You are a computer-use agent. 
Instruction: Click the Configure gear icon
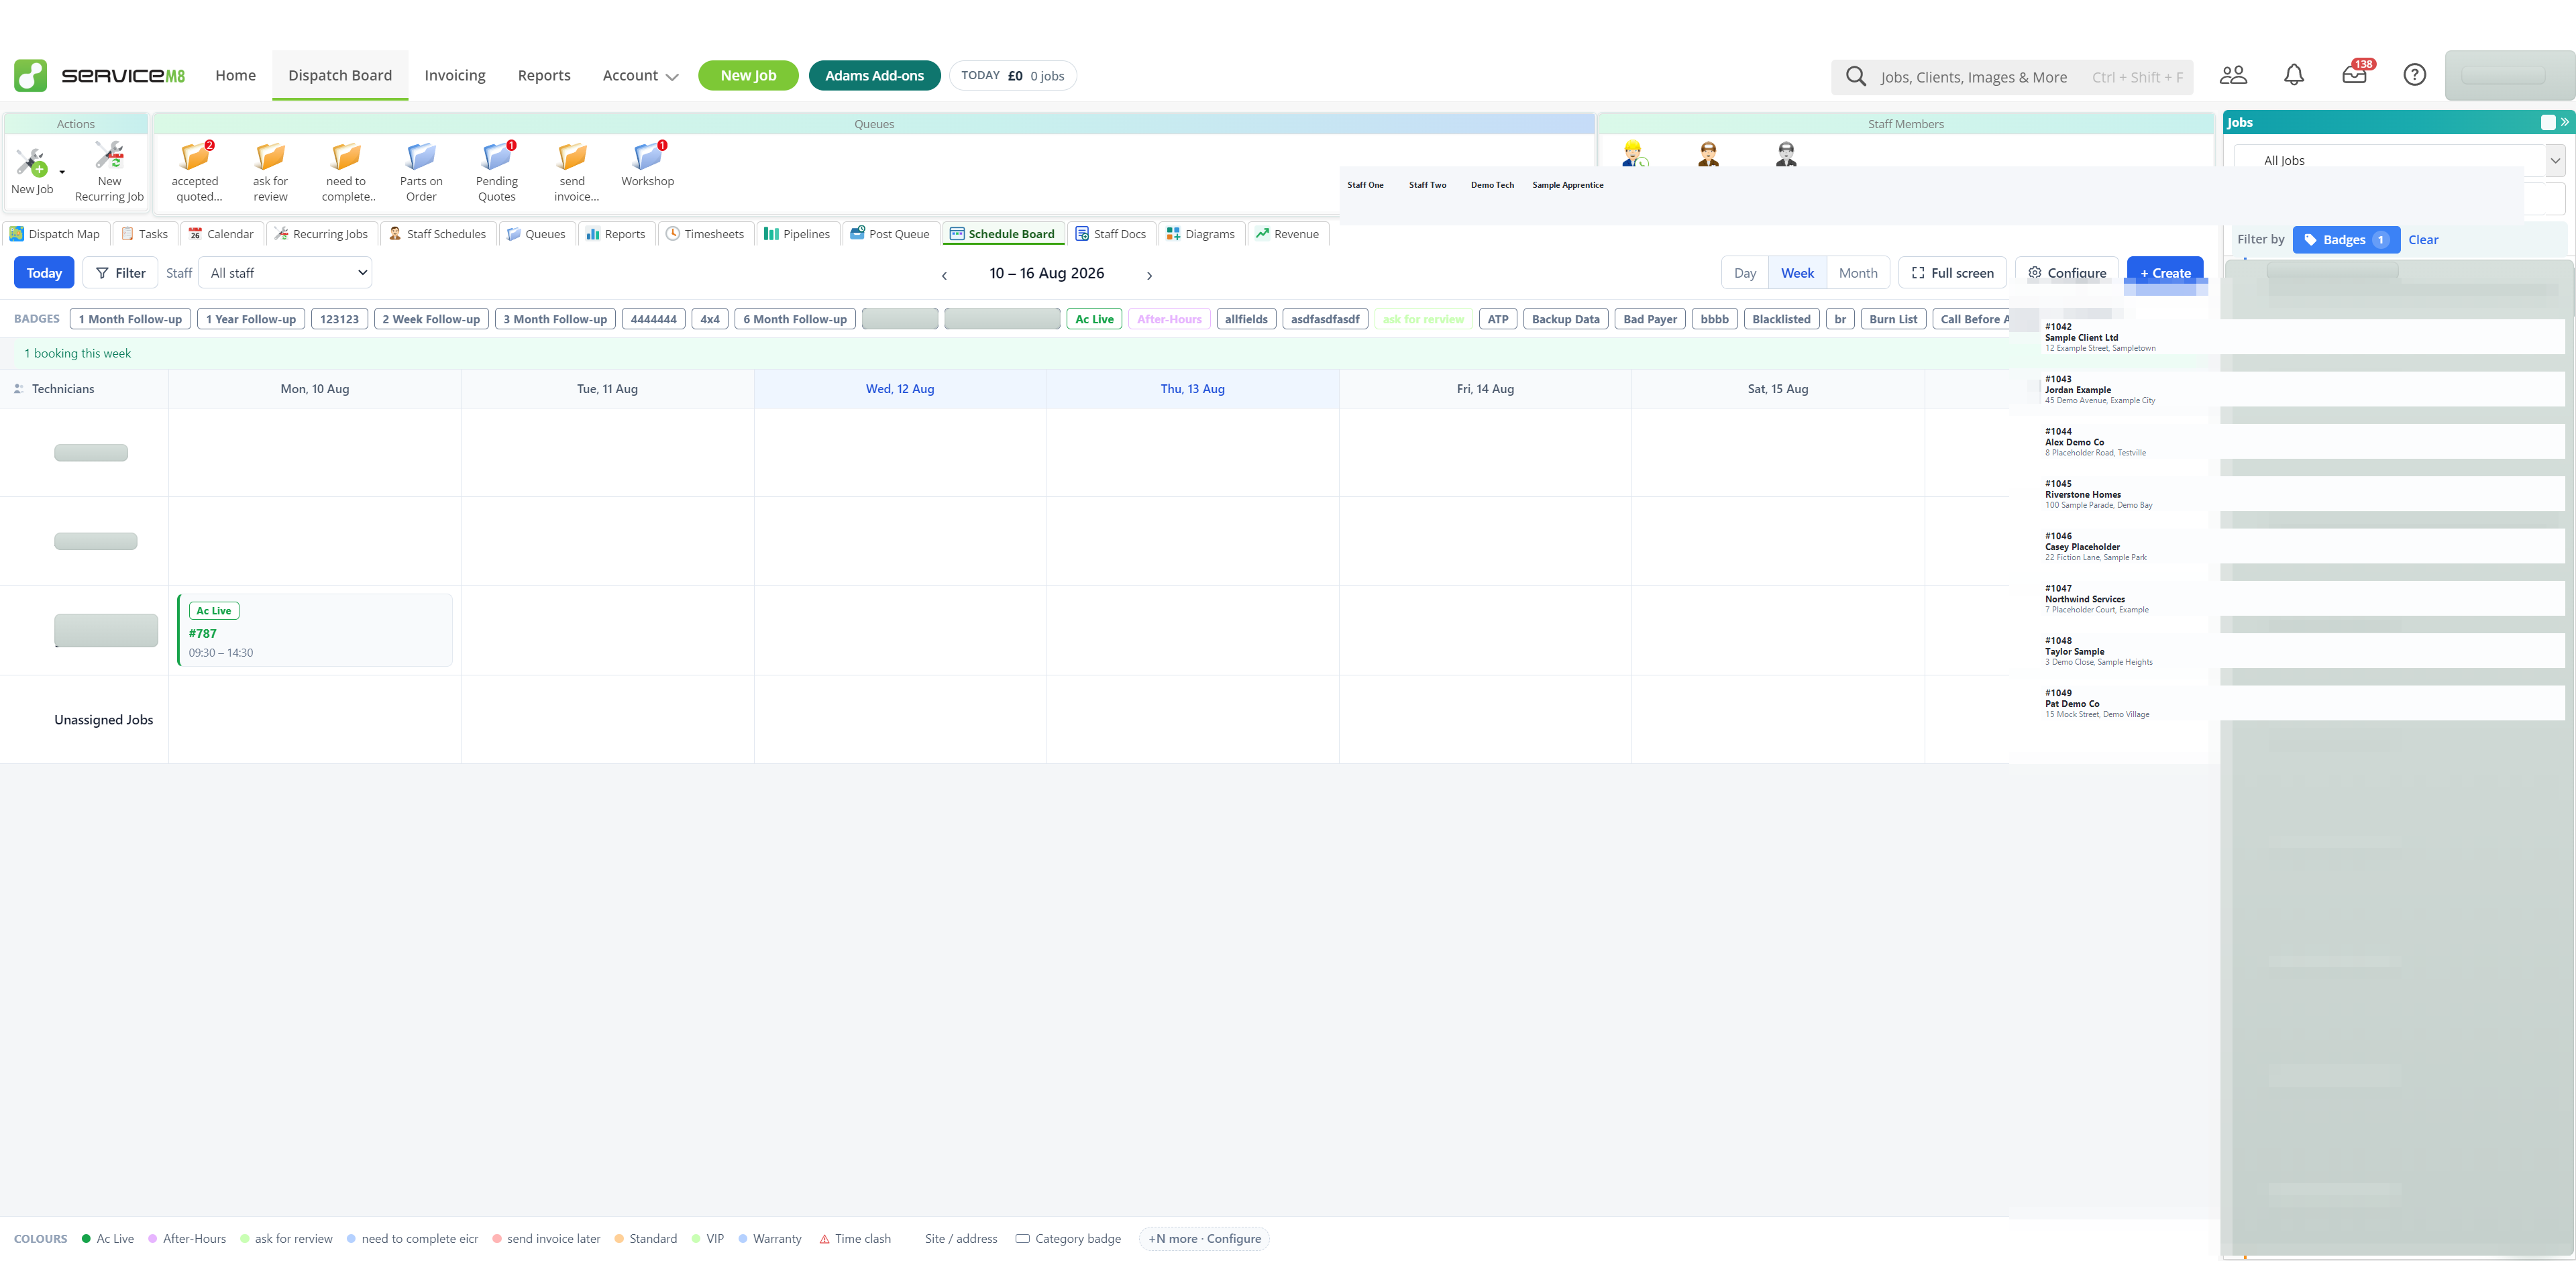coord(2035,272)
